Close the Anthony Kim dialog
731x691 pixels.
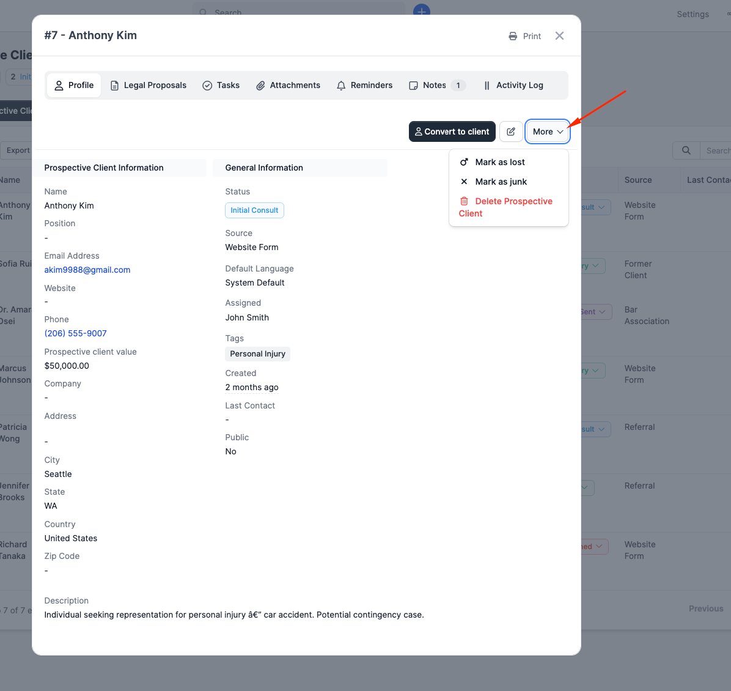pos(559,36)
